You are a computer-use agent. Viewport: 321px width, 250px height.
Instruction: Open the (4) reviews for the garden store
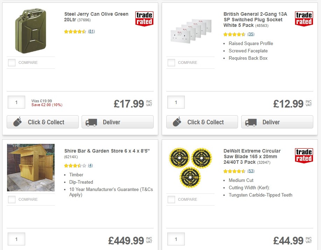90,165
